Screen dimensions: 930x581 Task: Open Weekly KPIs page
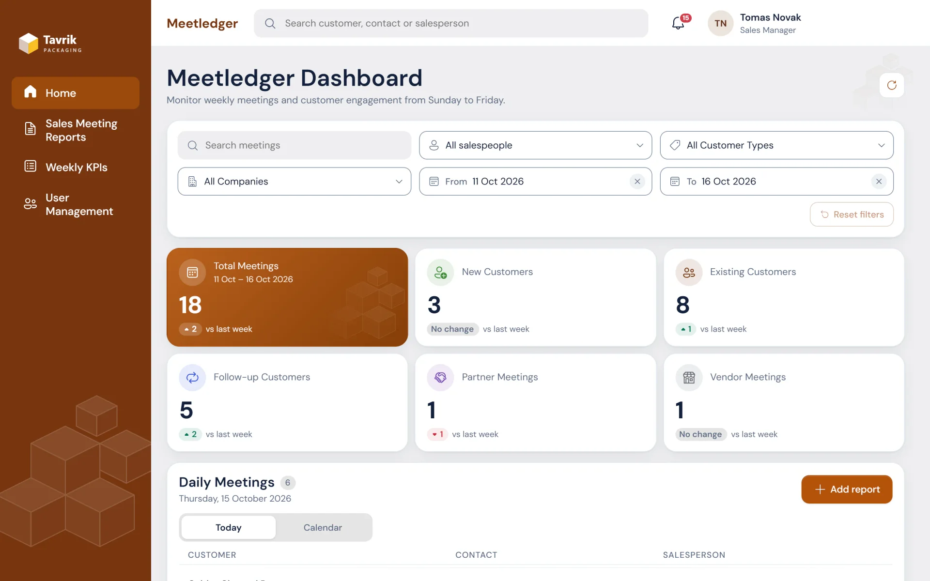click(x=76, y=167)
